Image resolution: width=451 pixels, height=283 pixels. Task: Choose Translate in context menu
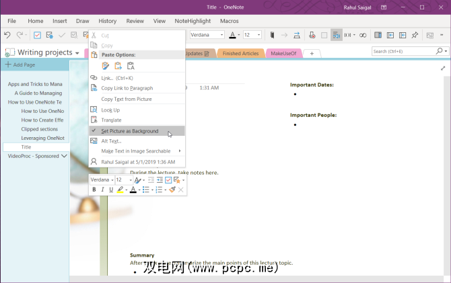[137, 120]
